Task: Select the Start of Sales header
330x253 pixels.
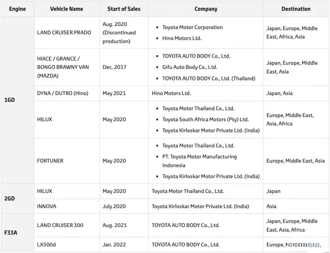Action: click(124, 9)
